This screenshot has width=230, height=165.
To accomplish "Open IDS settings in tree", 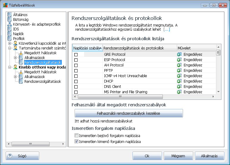I will pyautogui.click(x=16, y=29).
